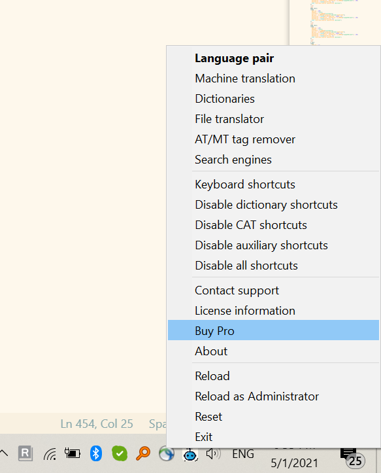Open the Wi-Fi network tray icon
381x473 pixels.
[x=50, y=454]
